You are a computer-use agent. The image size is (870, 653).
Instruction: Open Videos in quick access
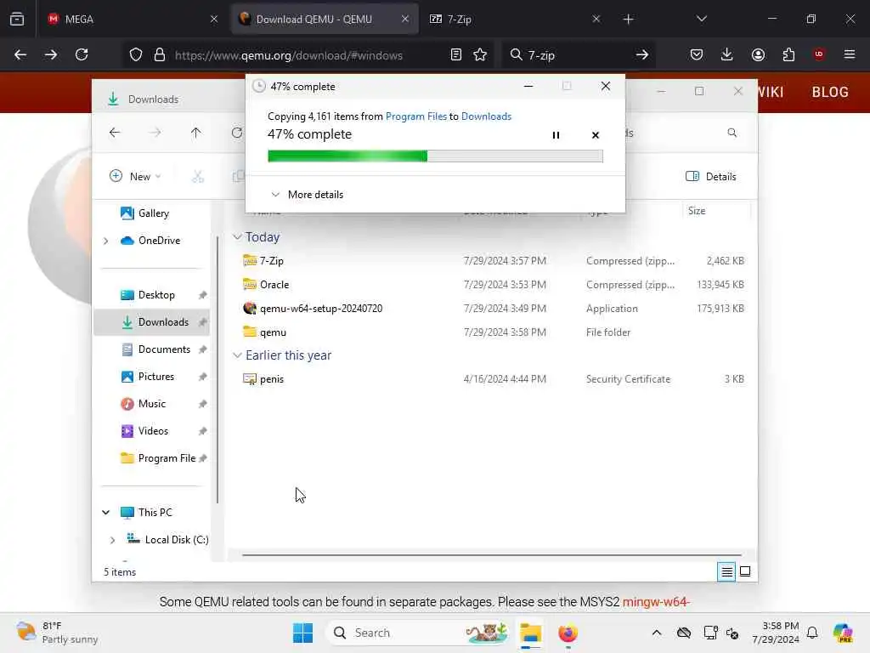click(153, 431)
